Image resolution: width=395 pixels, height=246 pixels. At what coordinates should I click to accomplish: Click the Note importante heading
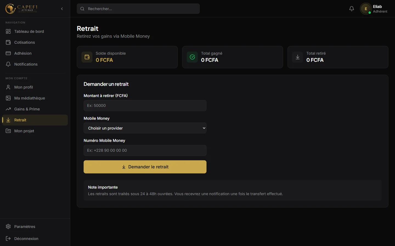(103, 187)
